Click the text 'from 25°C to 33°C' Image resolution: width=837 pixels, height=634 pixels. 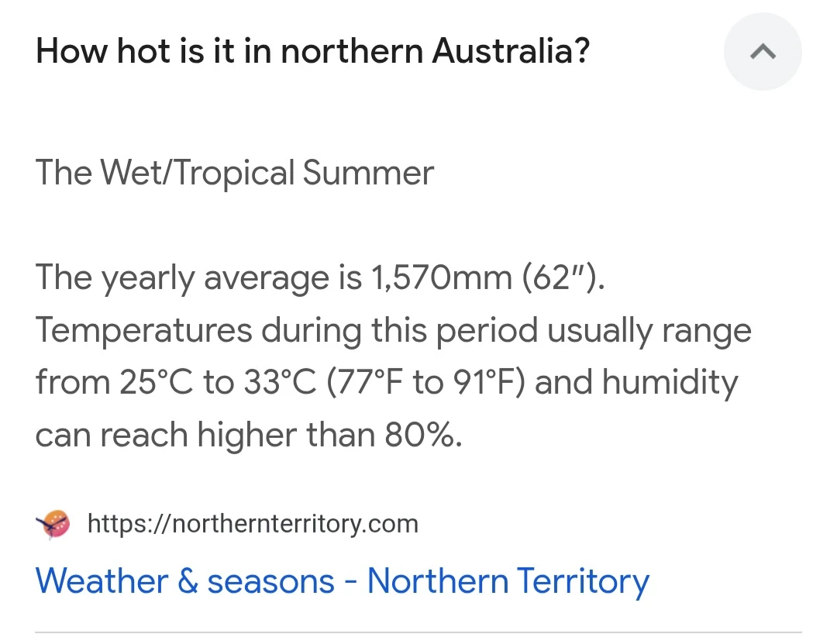coord(176,382)
